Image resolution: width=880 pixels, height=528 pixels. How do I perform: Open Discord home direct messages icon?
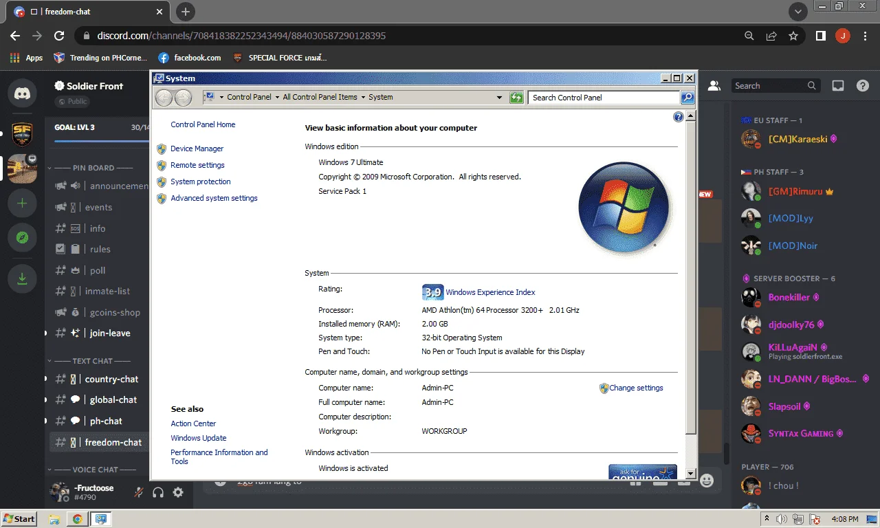(x=22, y=93)
